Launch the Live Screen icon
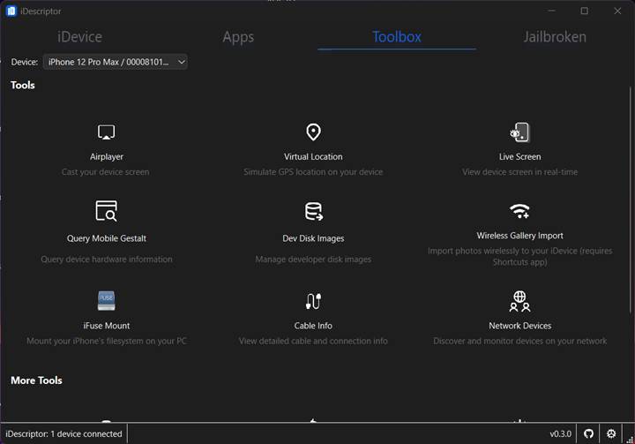 519,132
